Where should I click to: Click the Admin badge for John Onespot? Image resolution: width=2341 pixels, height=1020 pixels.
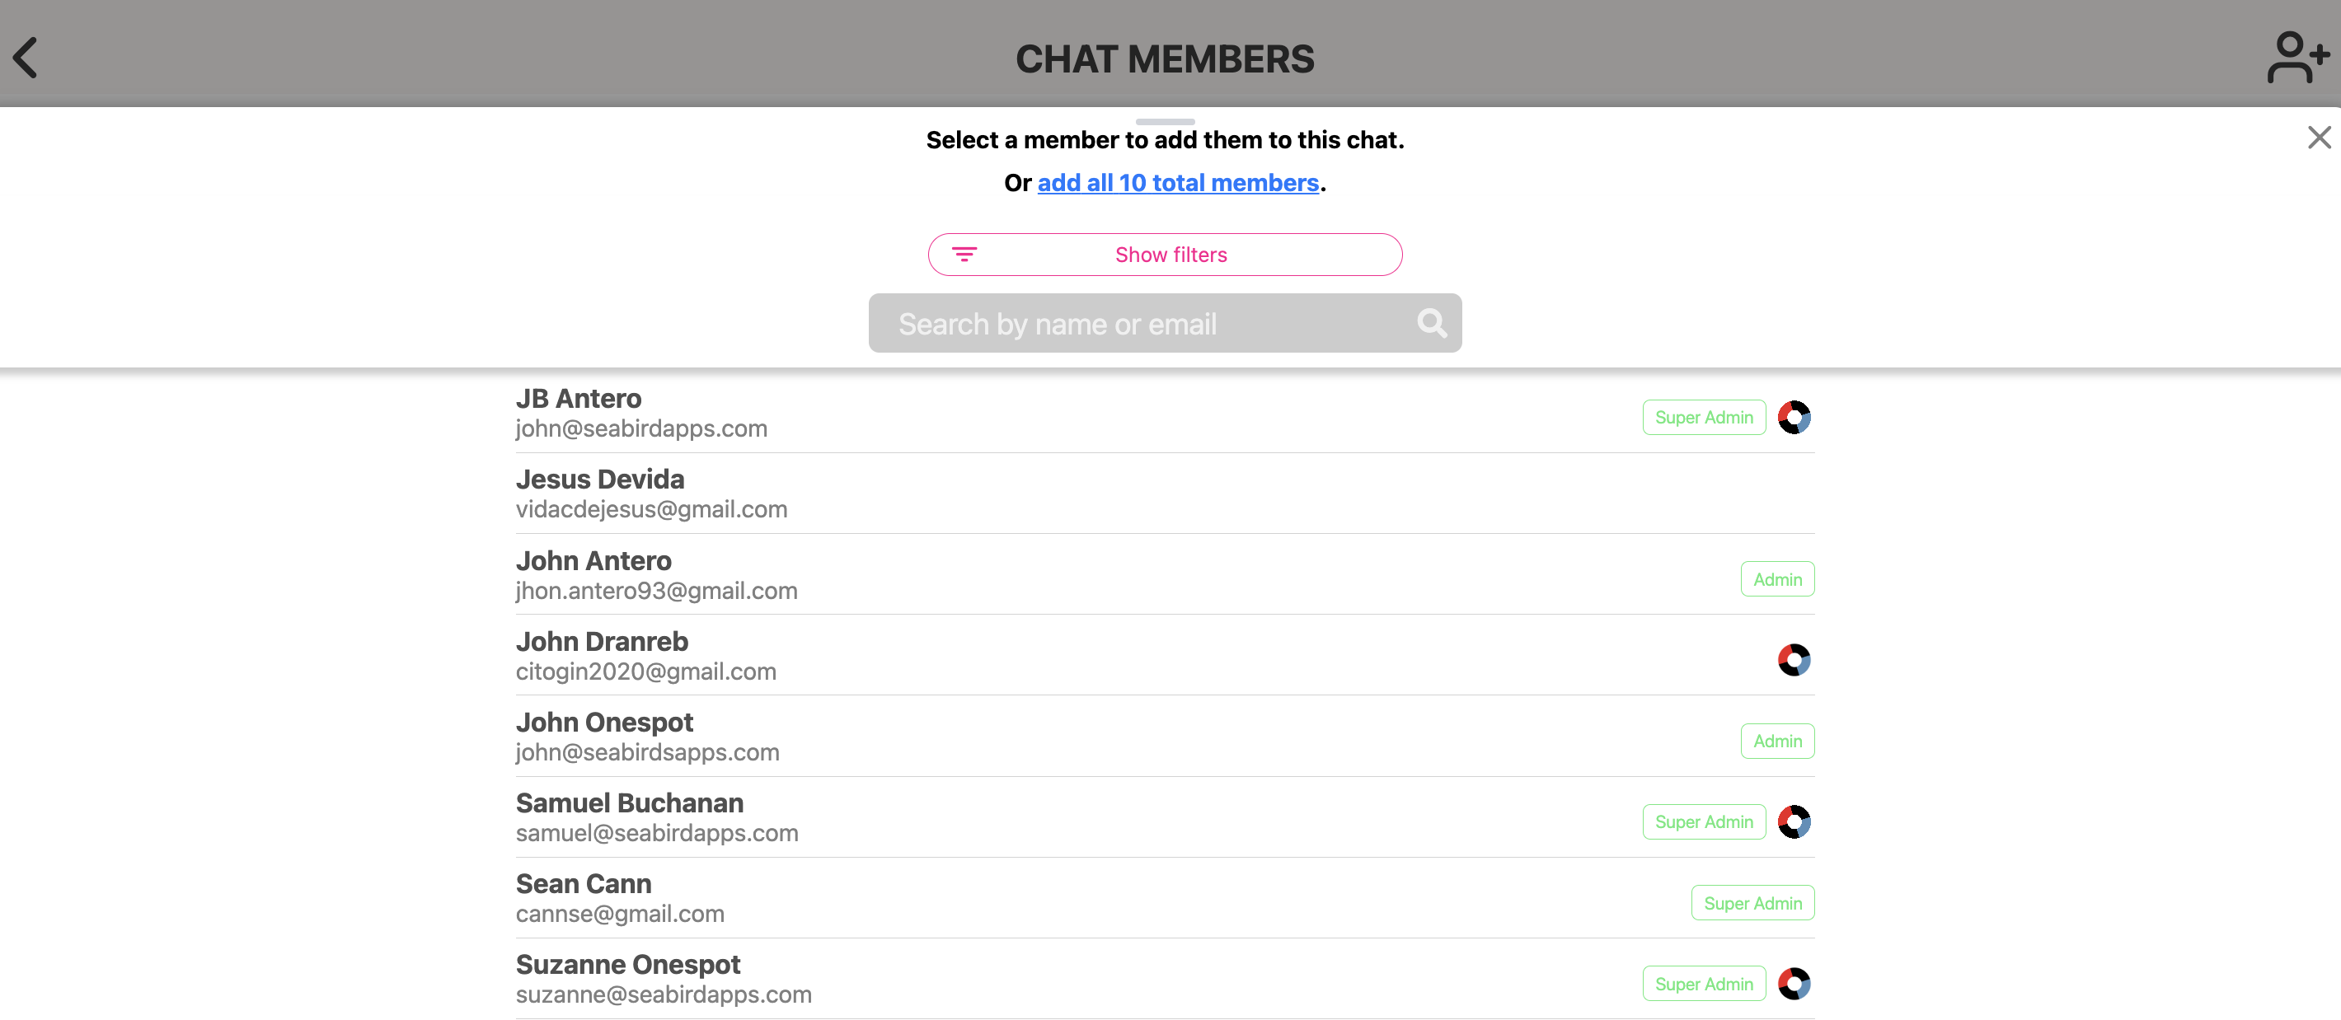tap(1776, 742)
